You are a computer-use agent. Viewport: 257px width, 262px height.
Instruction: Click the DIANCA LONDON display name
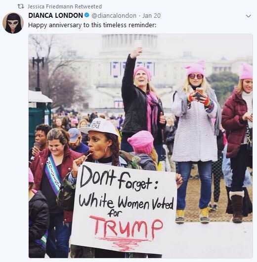click(56, 15)
